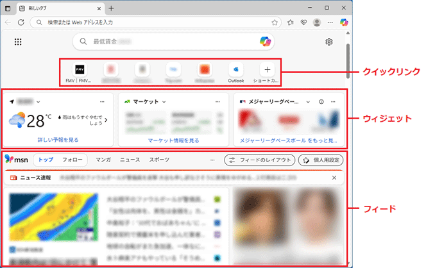This screenshot has width=426, height=268.
Task: Select the トップ feed tab
Action: pos(46,160)
